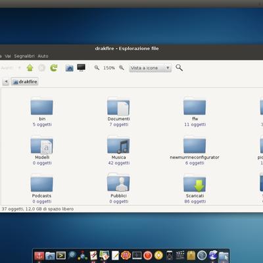Open the media player device dock icon
263x263 pixels.
169,256
